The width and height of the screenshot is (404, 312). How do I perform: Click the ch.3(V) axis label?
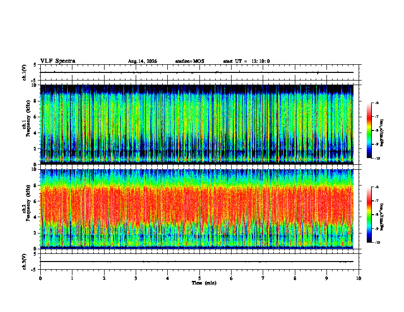pos(24,262)
